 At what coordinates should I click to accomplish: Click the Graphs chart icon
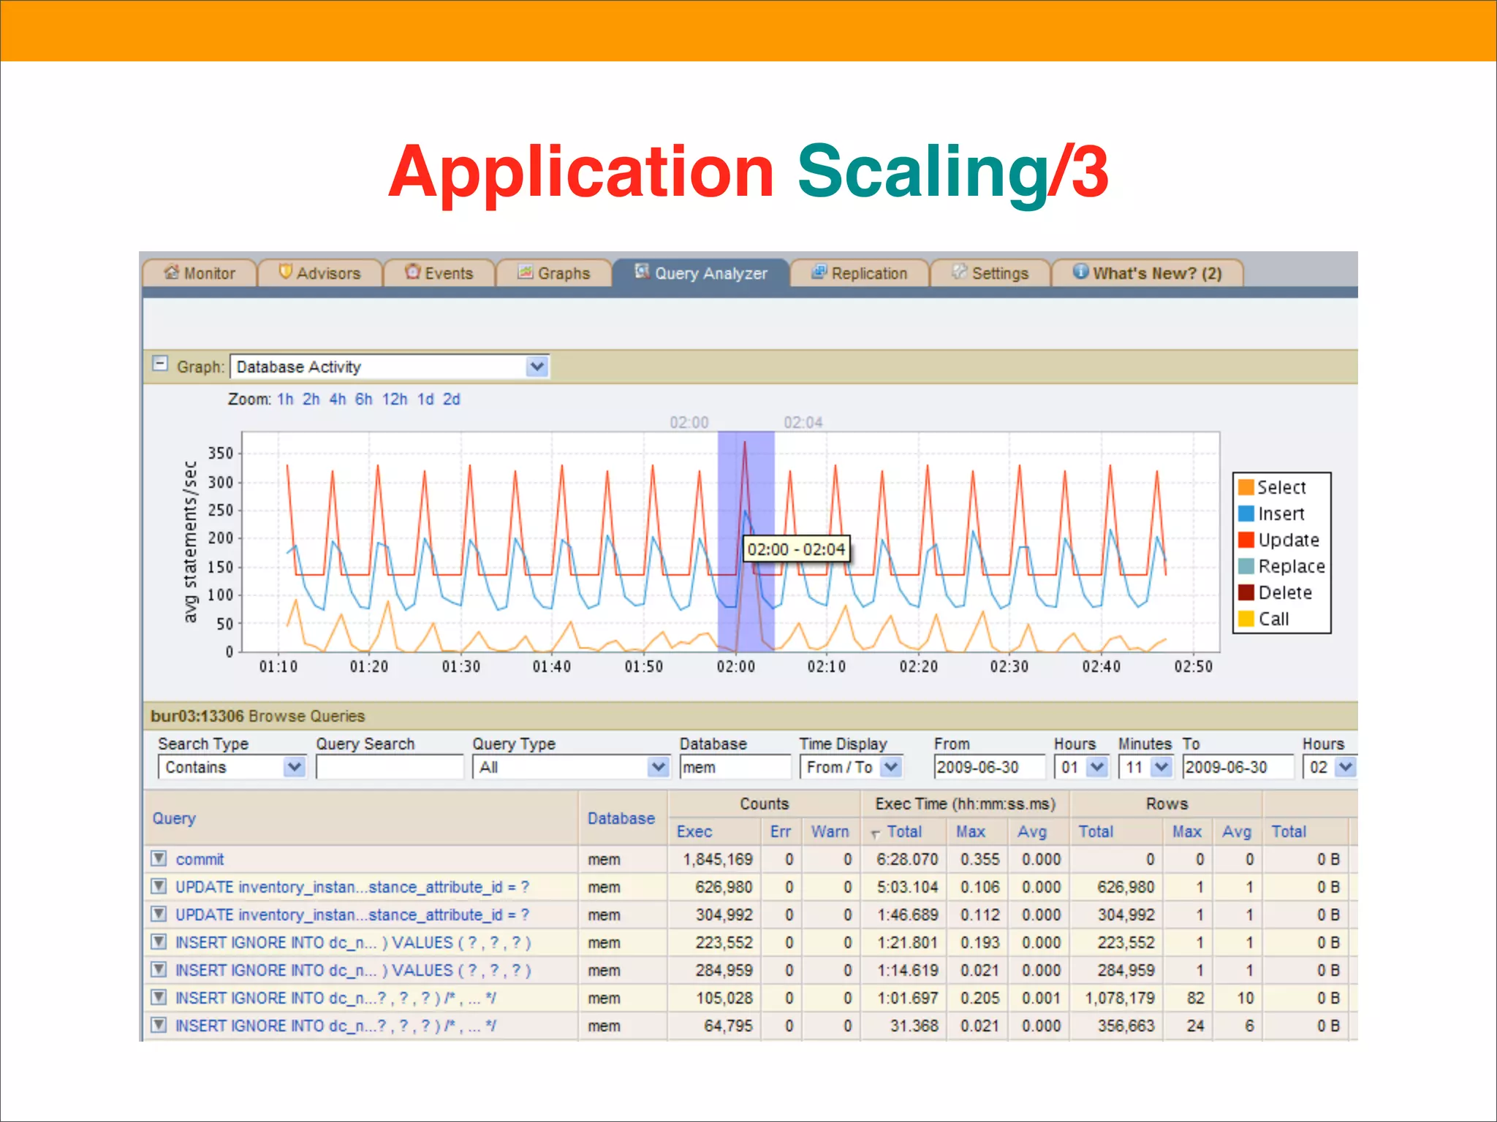tap(526, 272)
